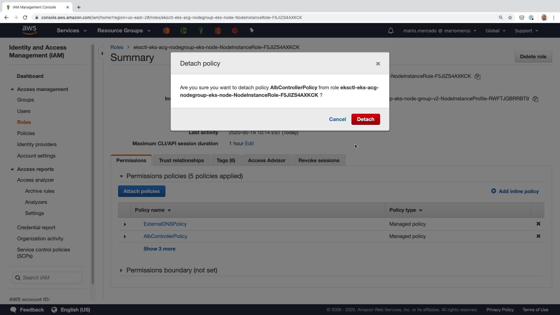Click the AWS logo home icon
This screenshot has height=315, width=560.
(x=29, y=30)
